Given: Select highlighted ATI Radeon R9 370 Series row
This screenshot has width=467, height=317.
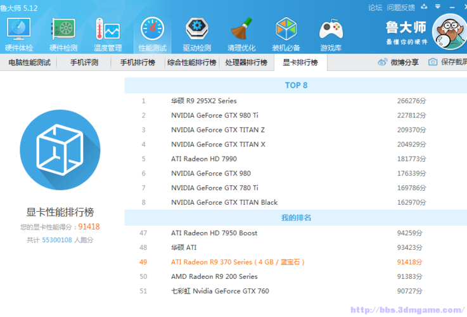Looking at the screenshot, I should 296,262.
